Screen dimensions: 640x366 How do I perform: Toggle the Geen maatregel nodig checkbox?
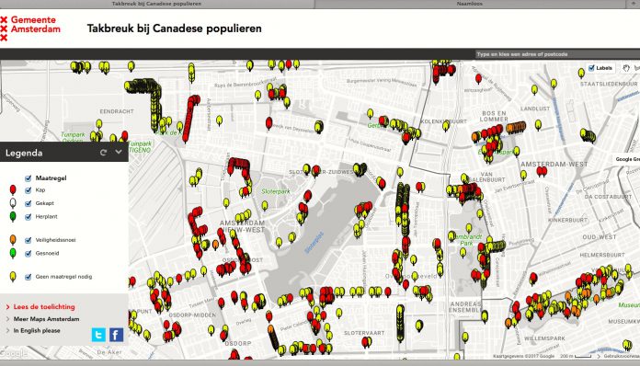29,277
